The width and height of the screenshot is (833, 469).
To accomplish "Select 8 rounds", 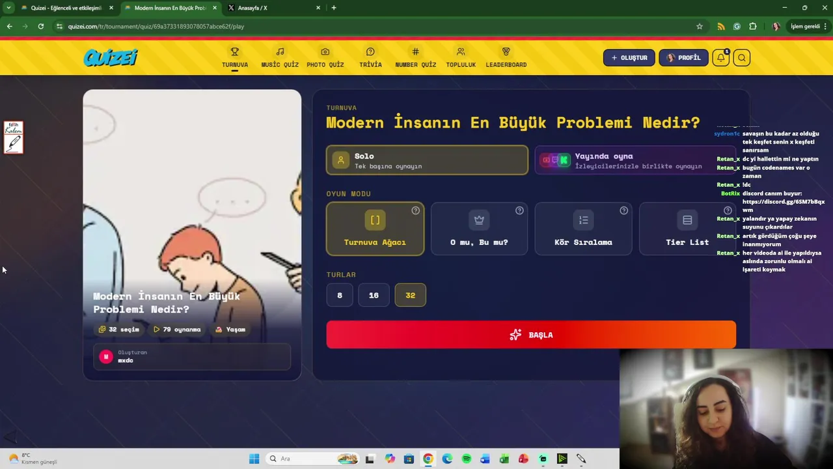I will click(x=339, y=295).
